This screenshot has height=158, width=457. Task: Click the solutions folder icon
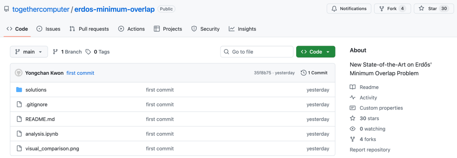coord(19,90)
